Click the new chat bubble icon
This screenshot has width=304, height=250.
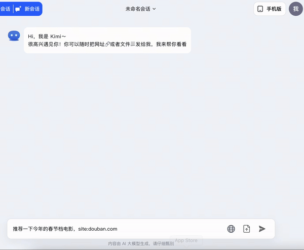coord(18,9)
